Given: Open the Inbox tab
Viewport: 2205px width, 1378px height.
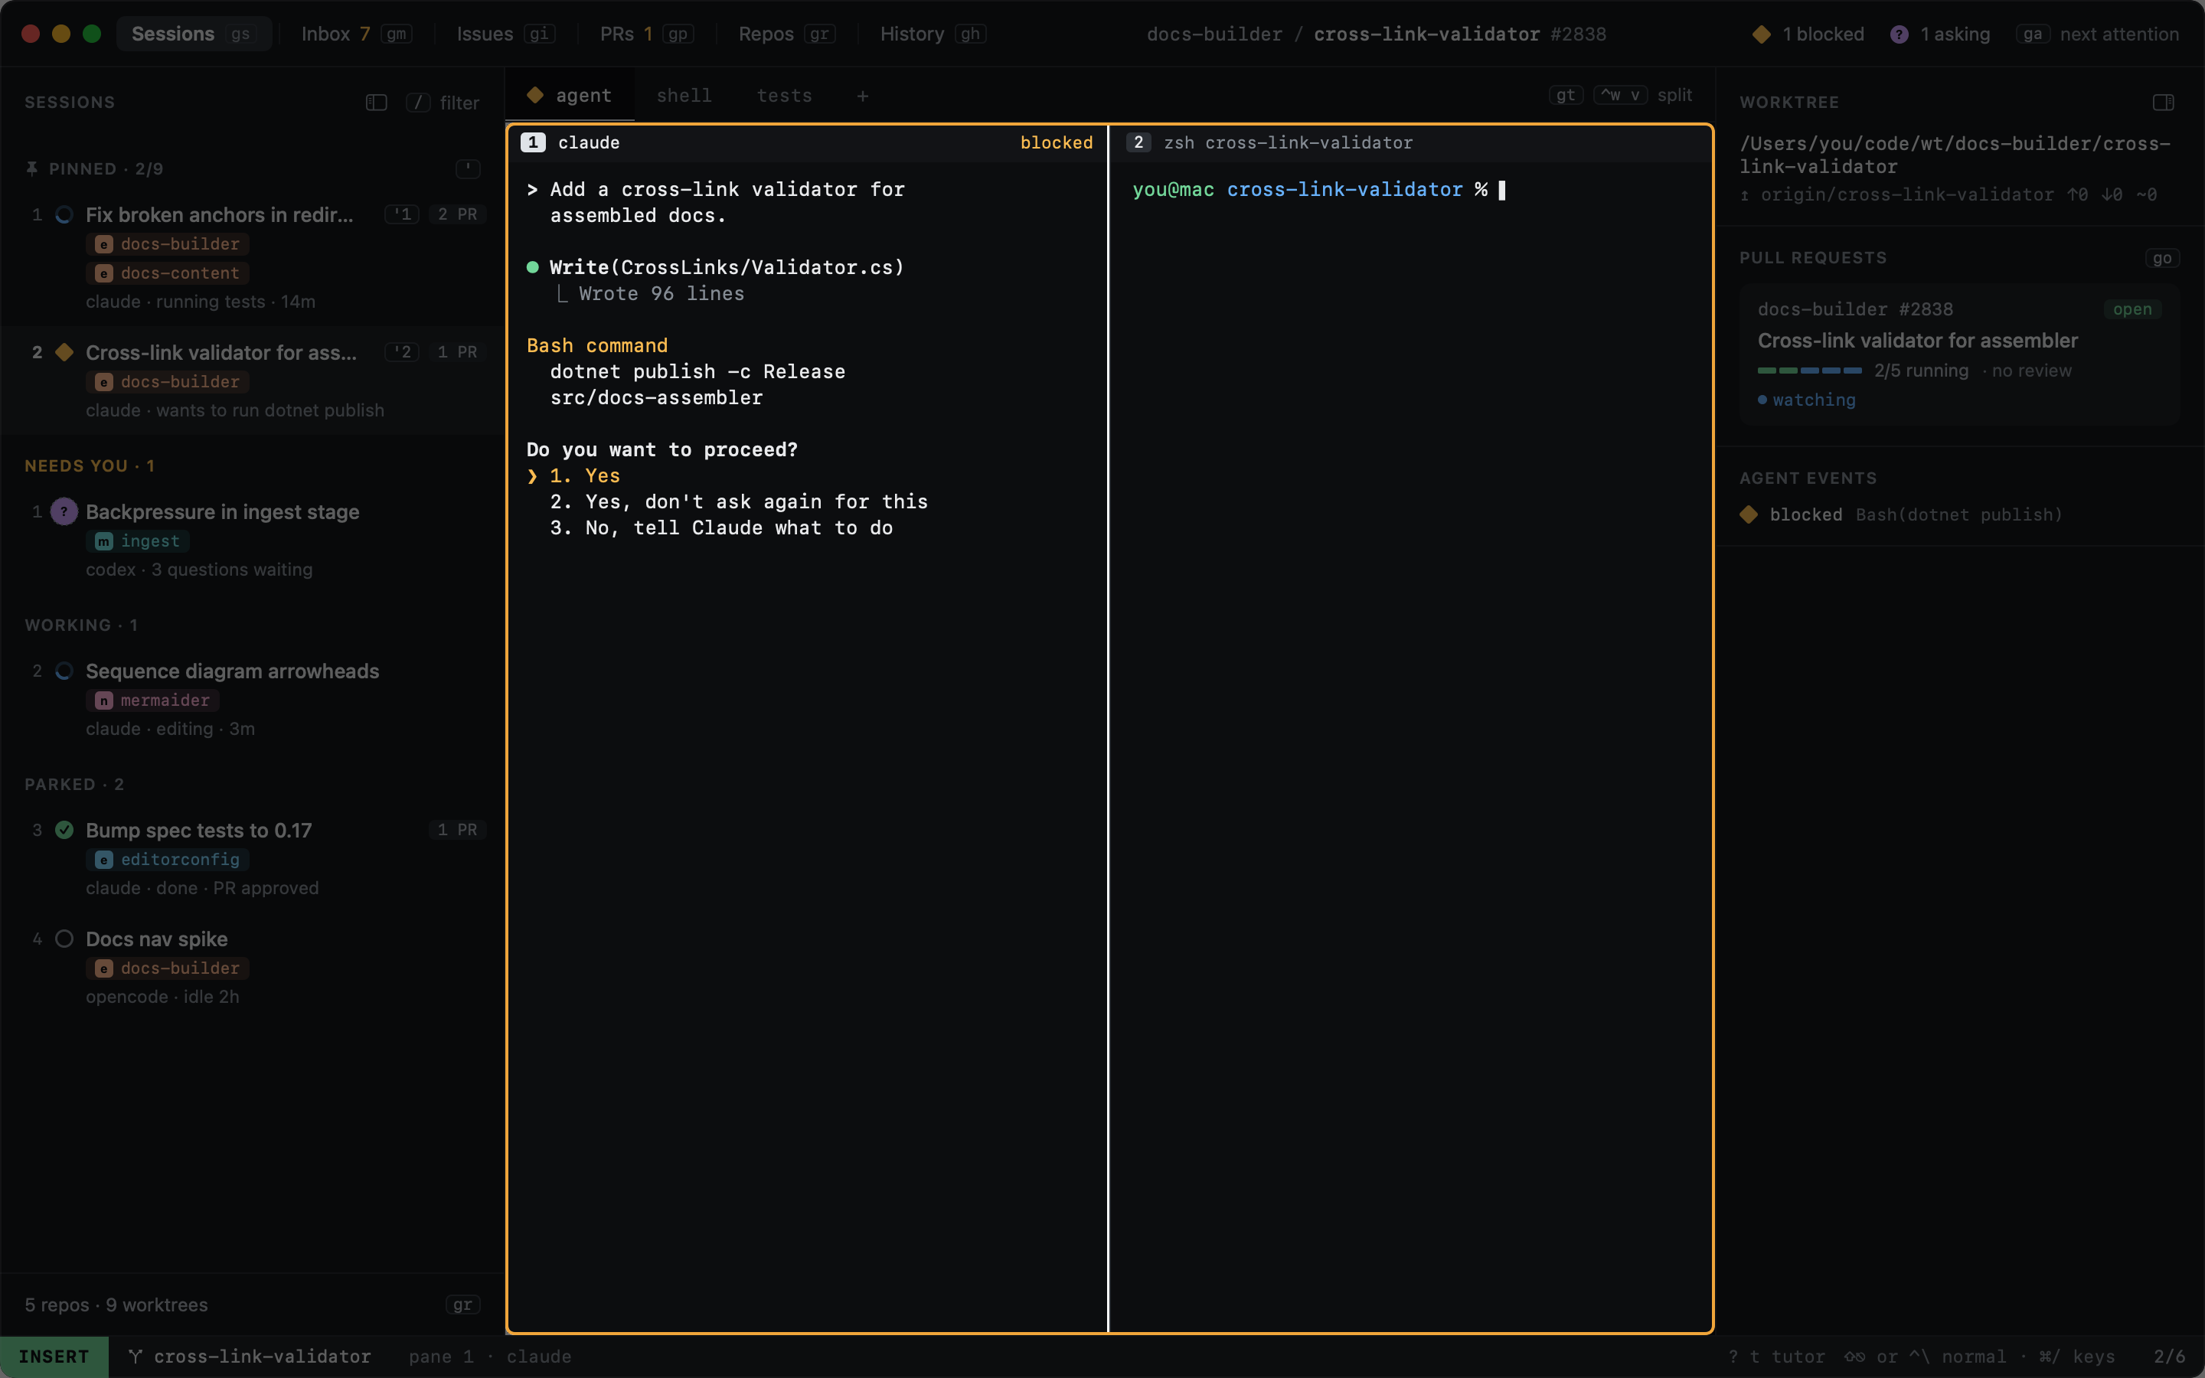Looking at the screenshot, I should pos(356,34).
